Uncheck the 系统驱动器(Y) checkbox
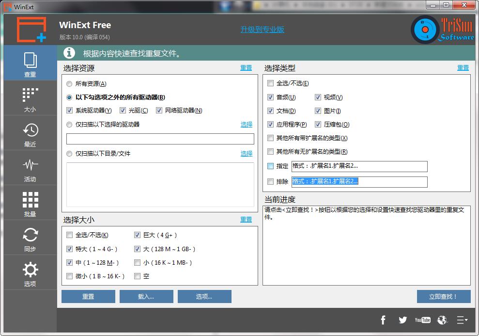This screenshot has width=479, height=336. tap(69, 111)
